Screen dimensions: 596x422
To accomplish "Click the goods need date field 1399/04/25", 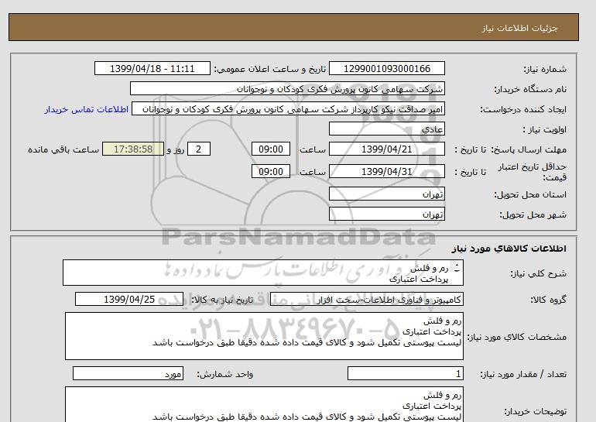I will tap(129, 299).
